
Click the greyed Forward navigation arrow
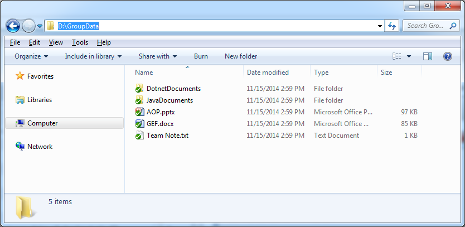tap(28, 26)
